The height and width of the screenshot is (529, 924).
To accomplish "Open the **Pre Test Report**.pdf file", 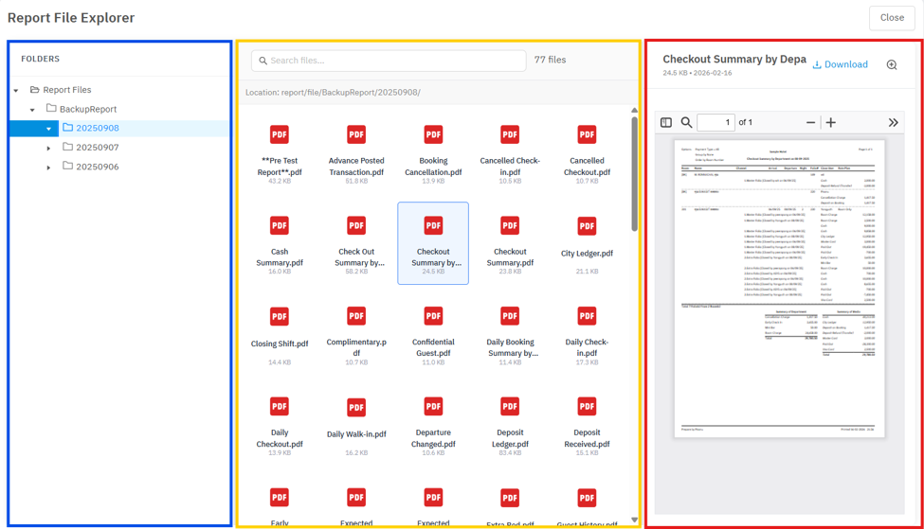I will pyautogui.click(x=280, y=153).
